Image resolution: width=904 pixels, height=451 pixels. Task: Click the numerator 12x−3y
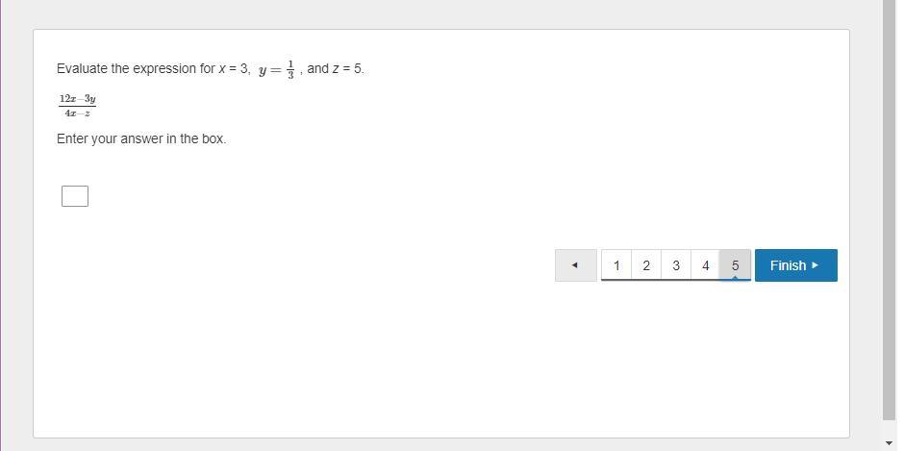coord(77,99)
